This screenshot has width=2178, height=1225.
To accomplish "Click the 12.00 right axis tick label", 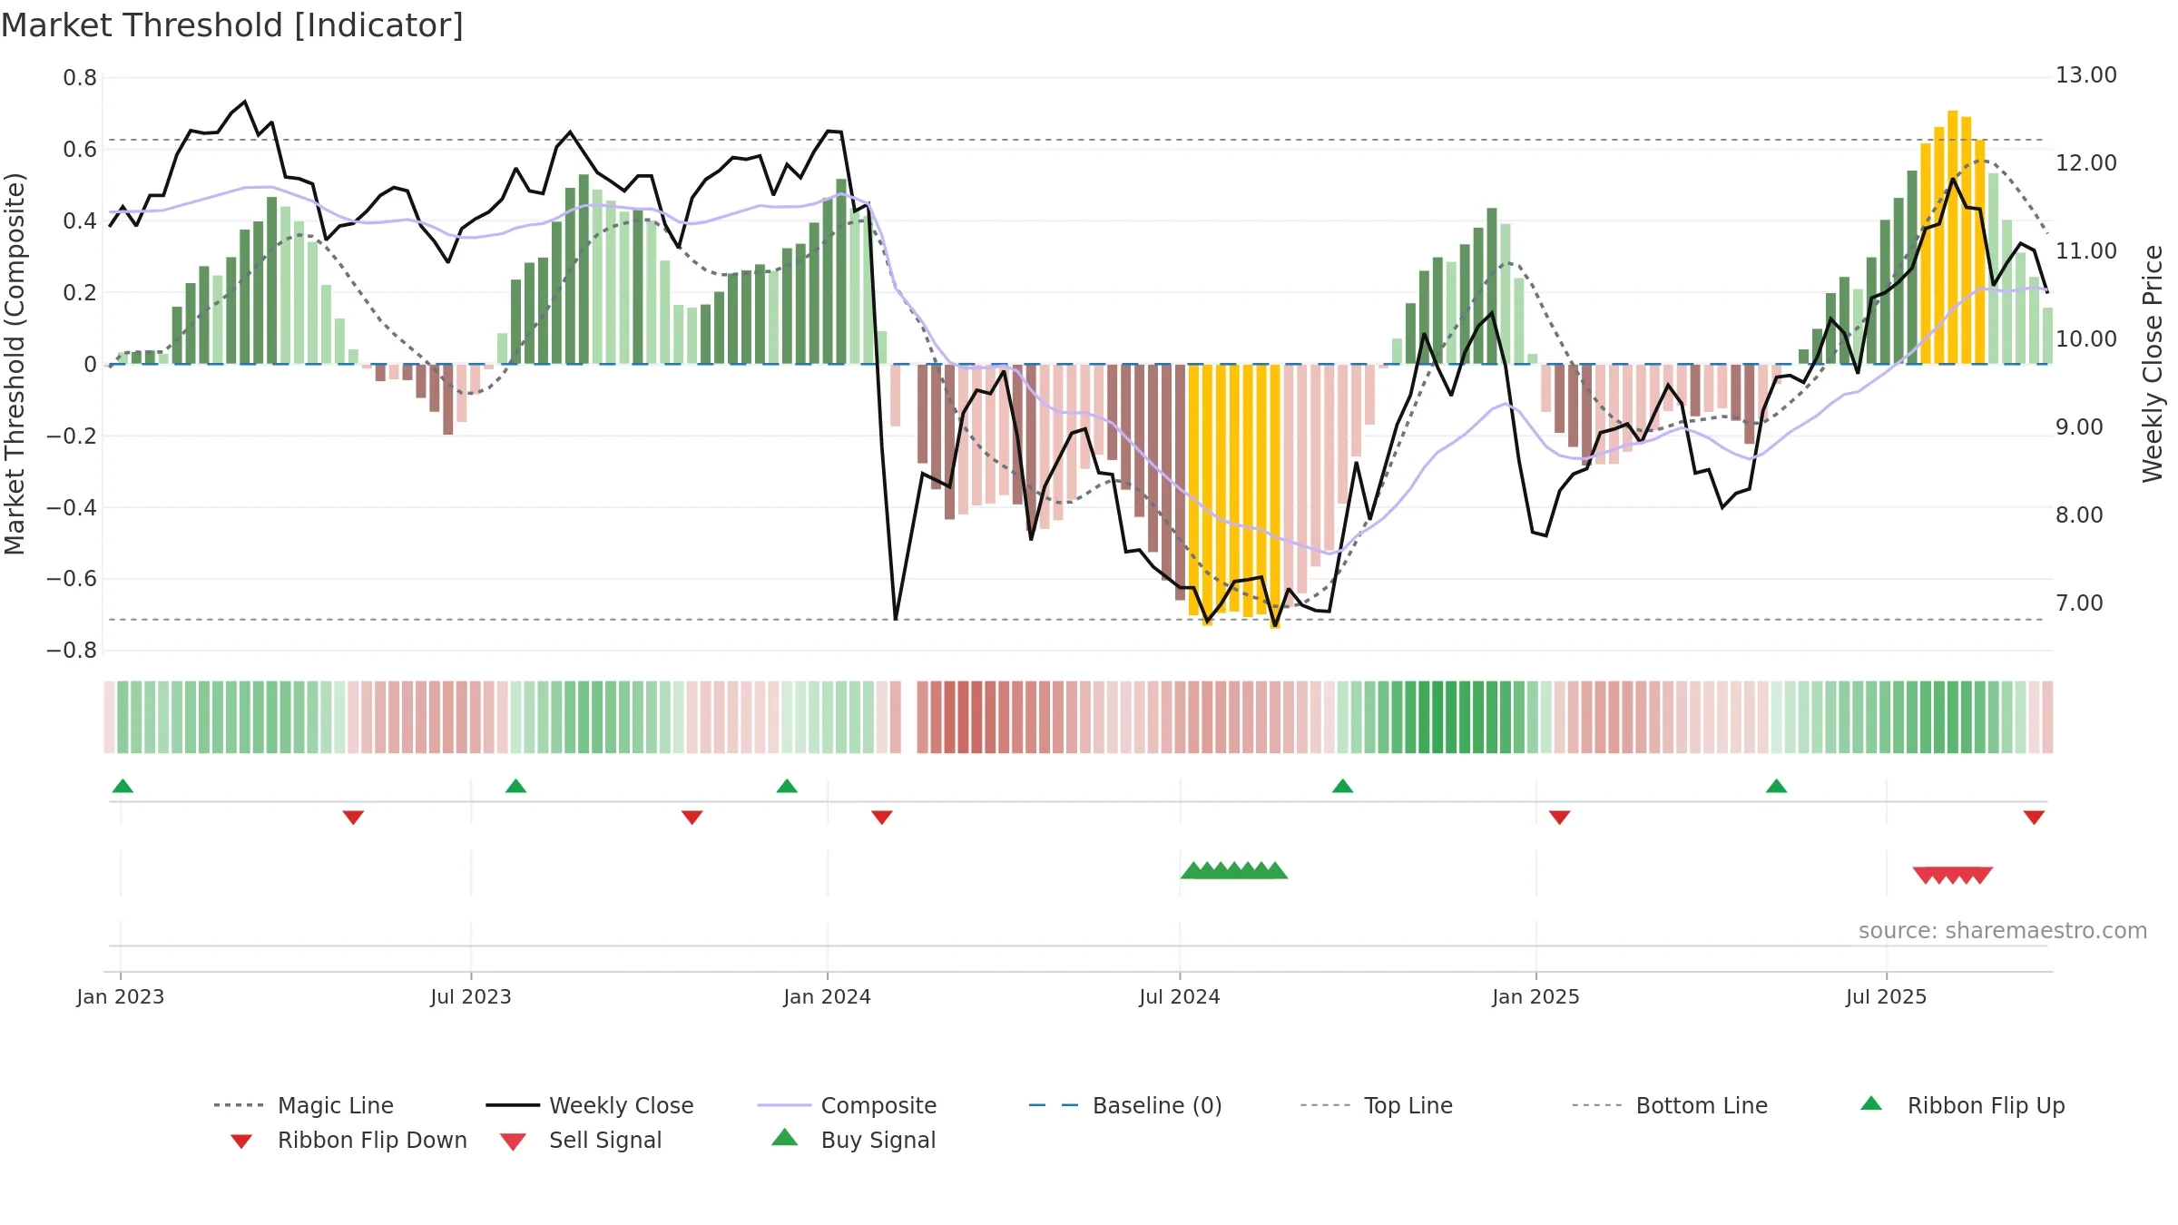I will tap(2085, 163).
